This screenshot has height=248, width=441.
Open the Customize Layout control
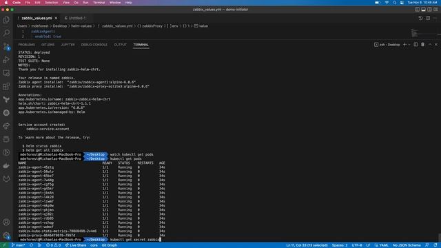tap(435, 9)
